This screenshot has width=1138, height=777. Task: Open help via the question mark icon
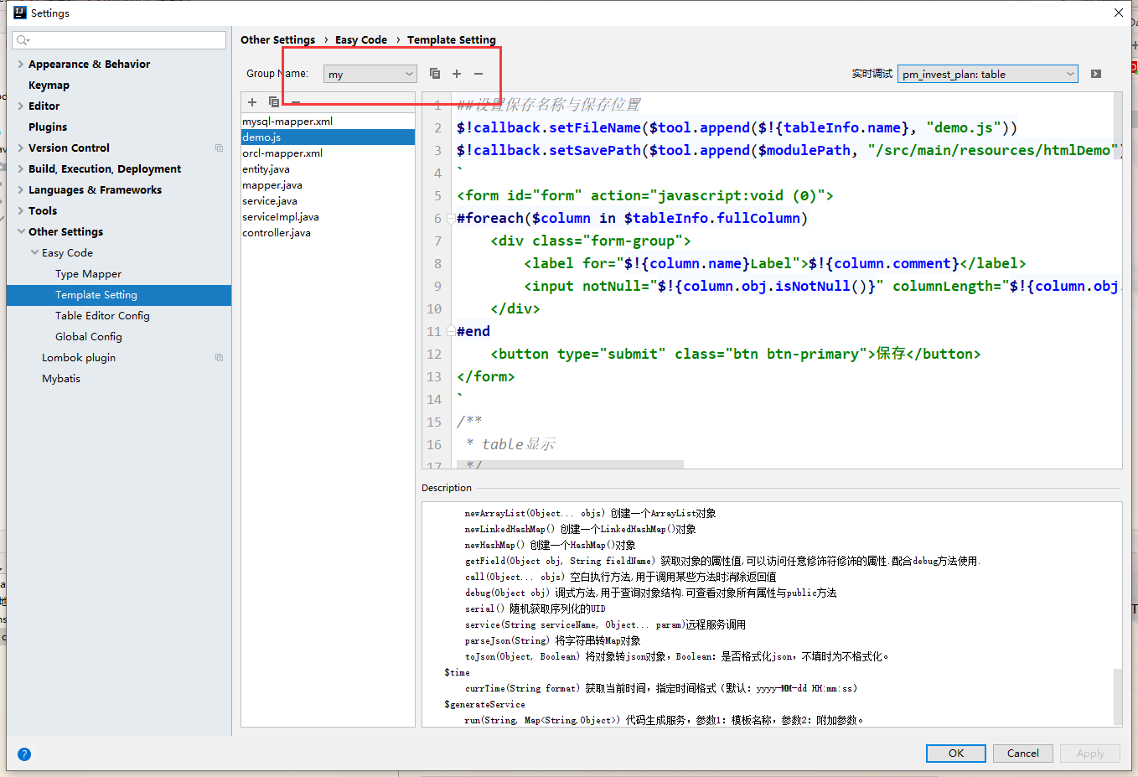pyautogui.click(x=24, y=754)
